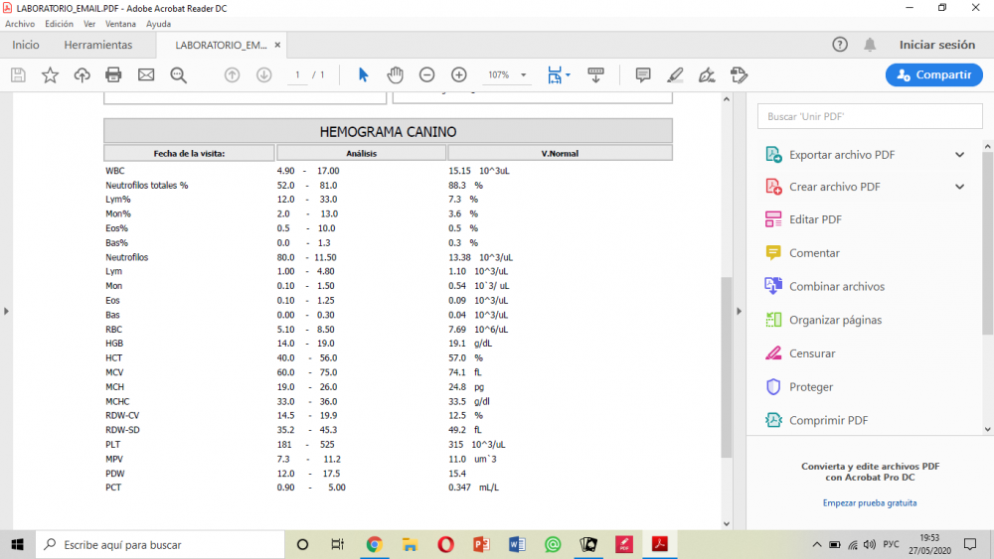Add bookmark star icon
Viewport: 994px width, 559px height.
coord(50,74)
